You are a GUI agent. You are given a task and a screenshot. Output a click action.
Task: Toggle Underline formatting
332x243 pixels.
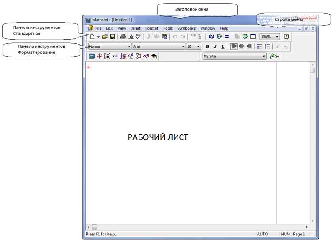(x=223, y=46)
